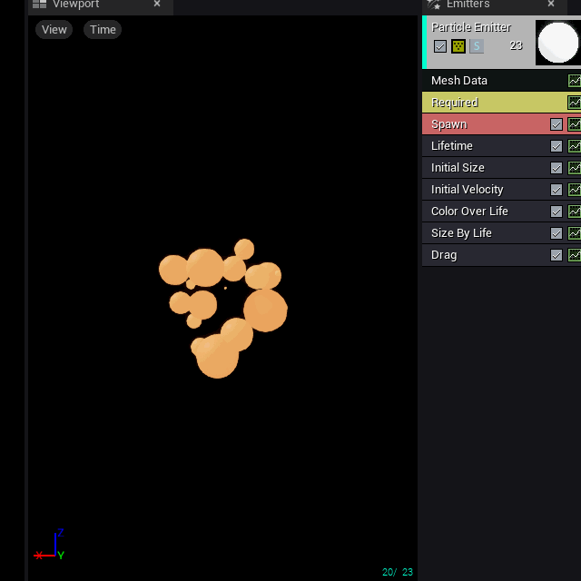Close the Emitters tab
This screenshot has width=581, height=581.
[551, 4]
